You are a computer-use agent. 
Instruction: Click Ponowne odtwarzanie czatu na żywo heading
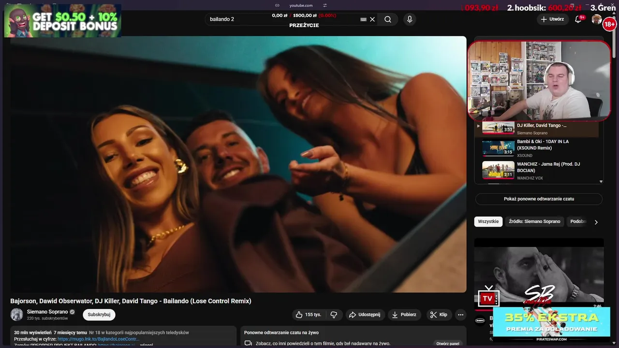click(281, 333)
